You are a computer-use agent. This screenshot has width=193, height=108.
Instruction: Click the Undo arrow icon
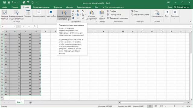13,2
